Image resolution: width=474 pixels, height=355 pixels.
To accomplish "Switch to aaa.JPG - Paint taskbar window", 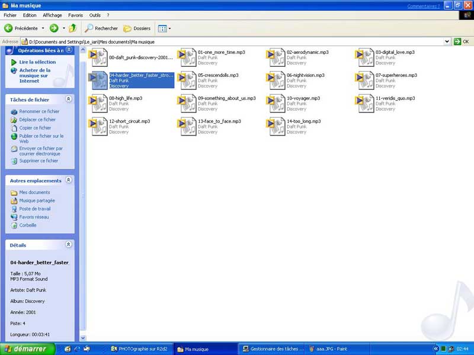I will pos(338,349).
